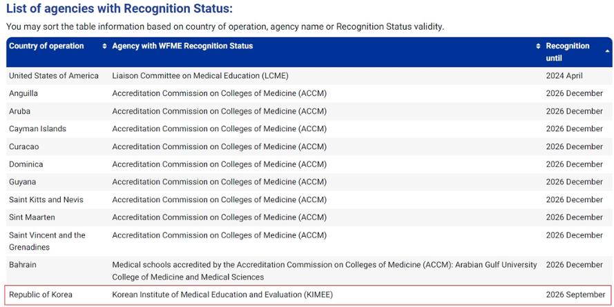This screenshot has width=614, height=307.
Task: Select the 2026 September date cell
Action: pos(575,295)
